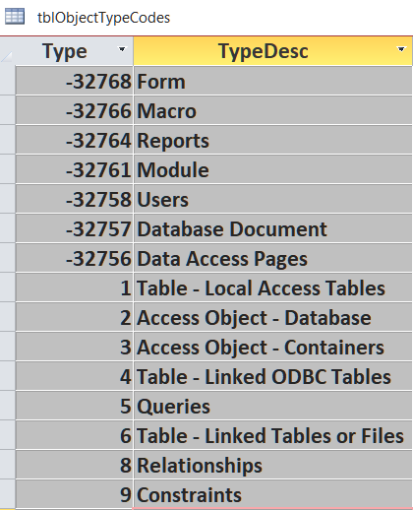The width and height of the screenshot is (413, 510).
Task: Click the Access Object - Database cell
Action: (x=272, y=317)
